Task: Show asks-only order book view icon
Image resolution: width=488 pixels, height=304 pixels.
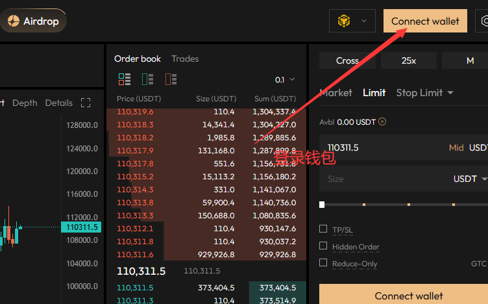Action: [x=171, y=79]
